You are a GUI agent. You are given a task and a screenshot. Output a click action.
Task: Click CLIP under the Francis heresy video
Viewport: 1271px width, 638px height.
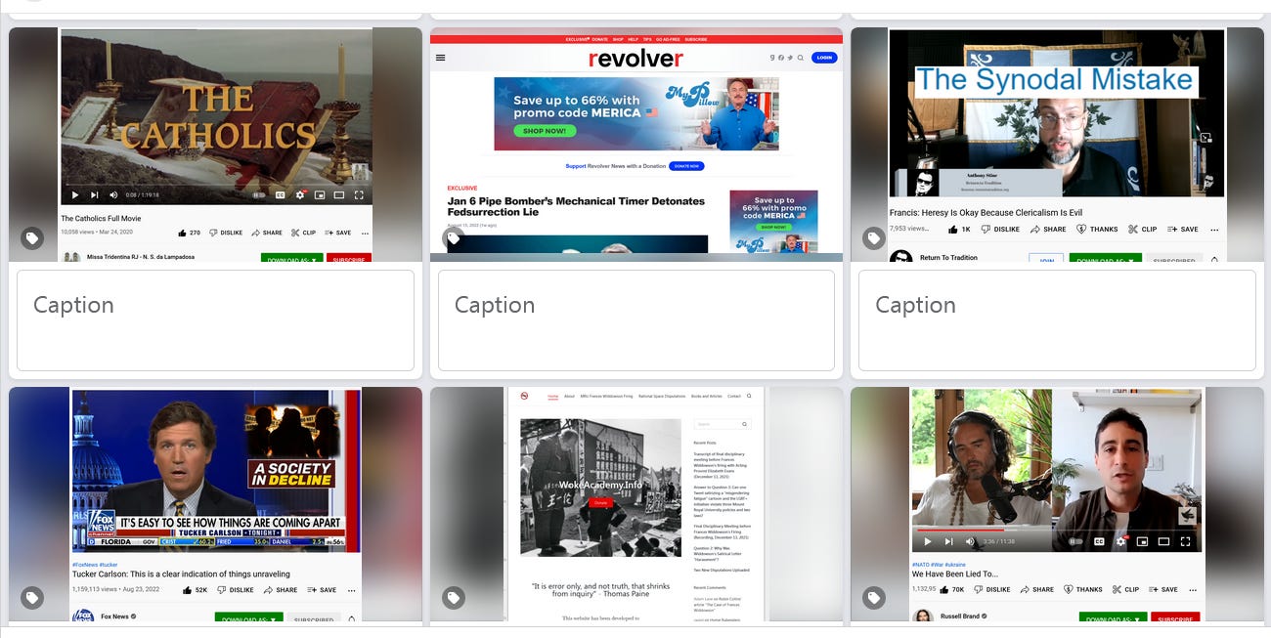pyautogui.click(x=1142, y=229)
